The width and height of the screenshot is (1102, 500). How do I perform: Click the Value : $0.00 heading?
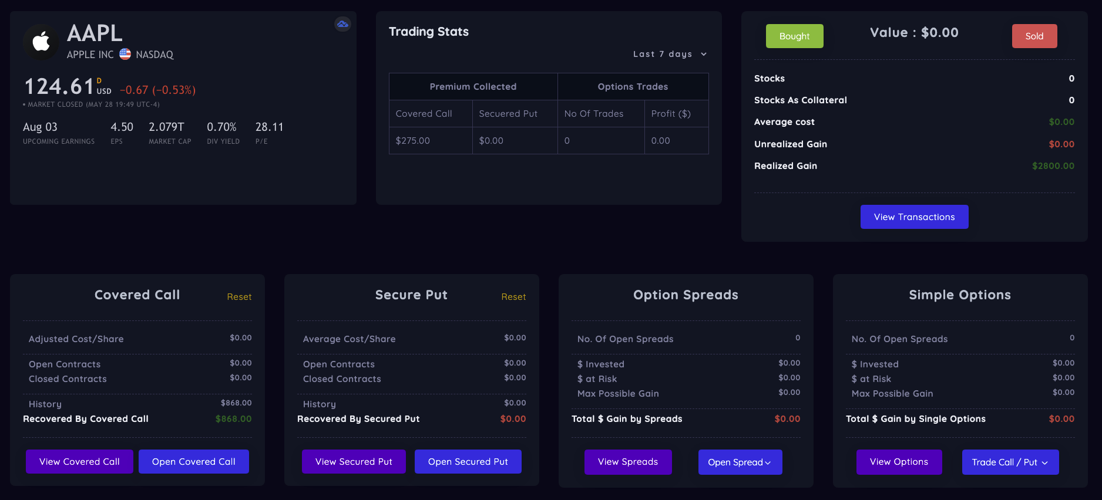click(915, 33)
